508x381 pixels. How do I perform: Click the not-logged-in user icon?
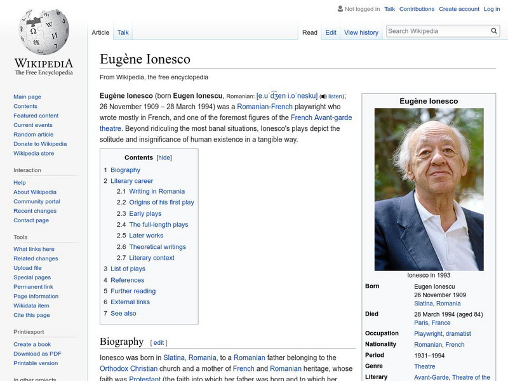pos(340,9)
